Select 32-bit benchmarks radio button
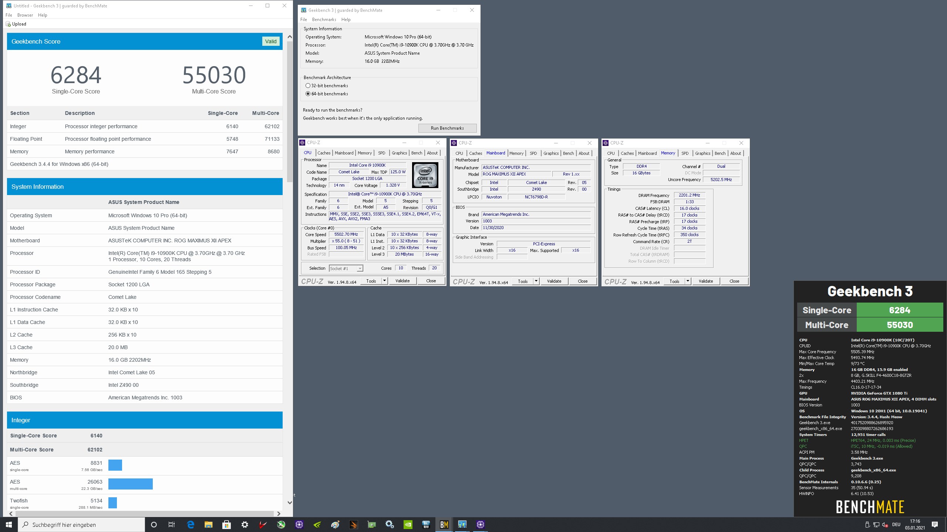 click(308, 86)
